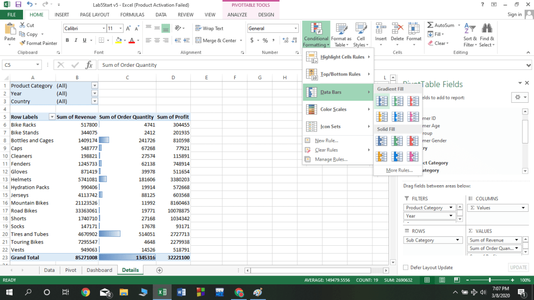Image resolution: width=534 pixels, height=300 pixels.
Task: Click the Merge & Center tool
Action: coord(216,41)
